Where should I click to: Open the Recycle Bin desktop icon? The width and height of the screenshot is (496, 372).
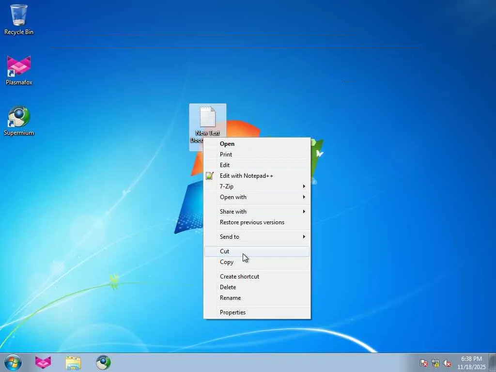click(x=19, y=19)
